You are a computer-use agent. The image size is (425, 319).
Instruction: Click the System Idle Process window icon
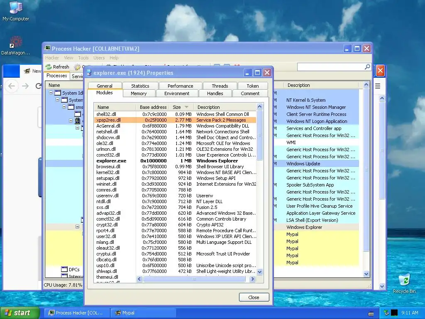pyautogui.click(x=58, y=93)
